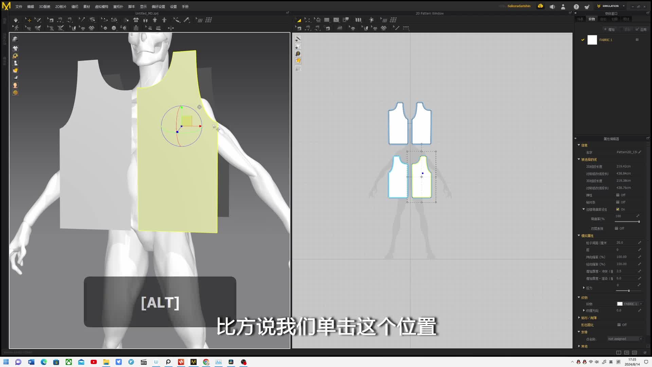Click the avatar head icon in 3D sidebar
Screen dimensions: 652x367
coord(15,85)
